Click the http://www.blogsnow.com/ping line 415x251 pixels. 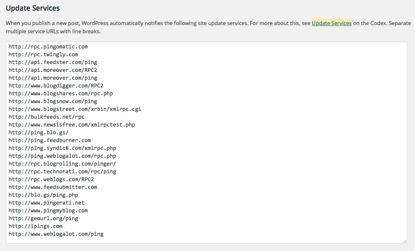[53, 101]
